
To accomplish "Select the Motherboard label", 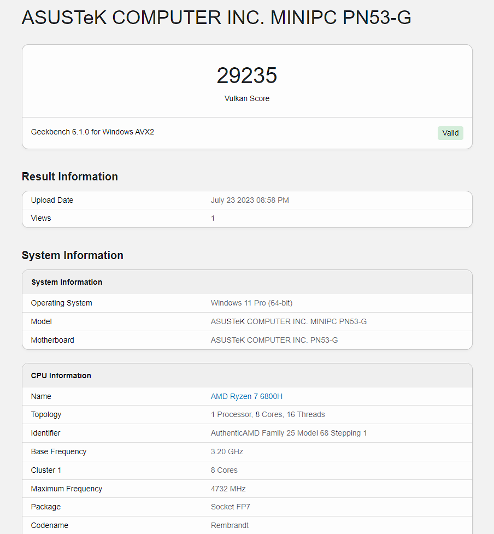I will coord(52,340).
